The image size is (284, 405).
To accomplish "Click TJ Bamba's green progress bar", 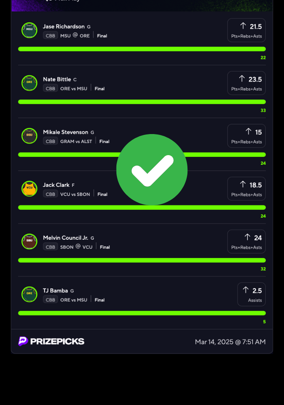I will tap(142, 313).
